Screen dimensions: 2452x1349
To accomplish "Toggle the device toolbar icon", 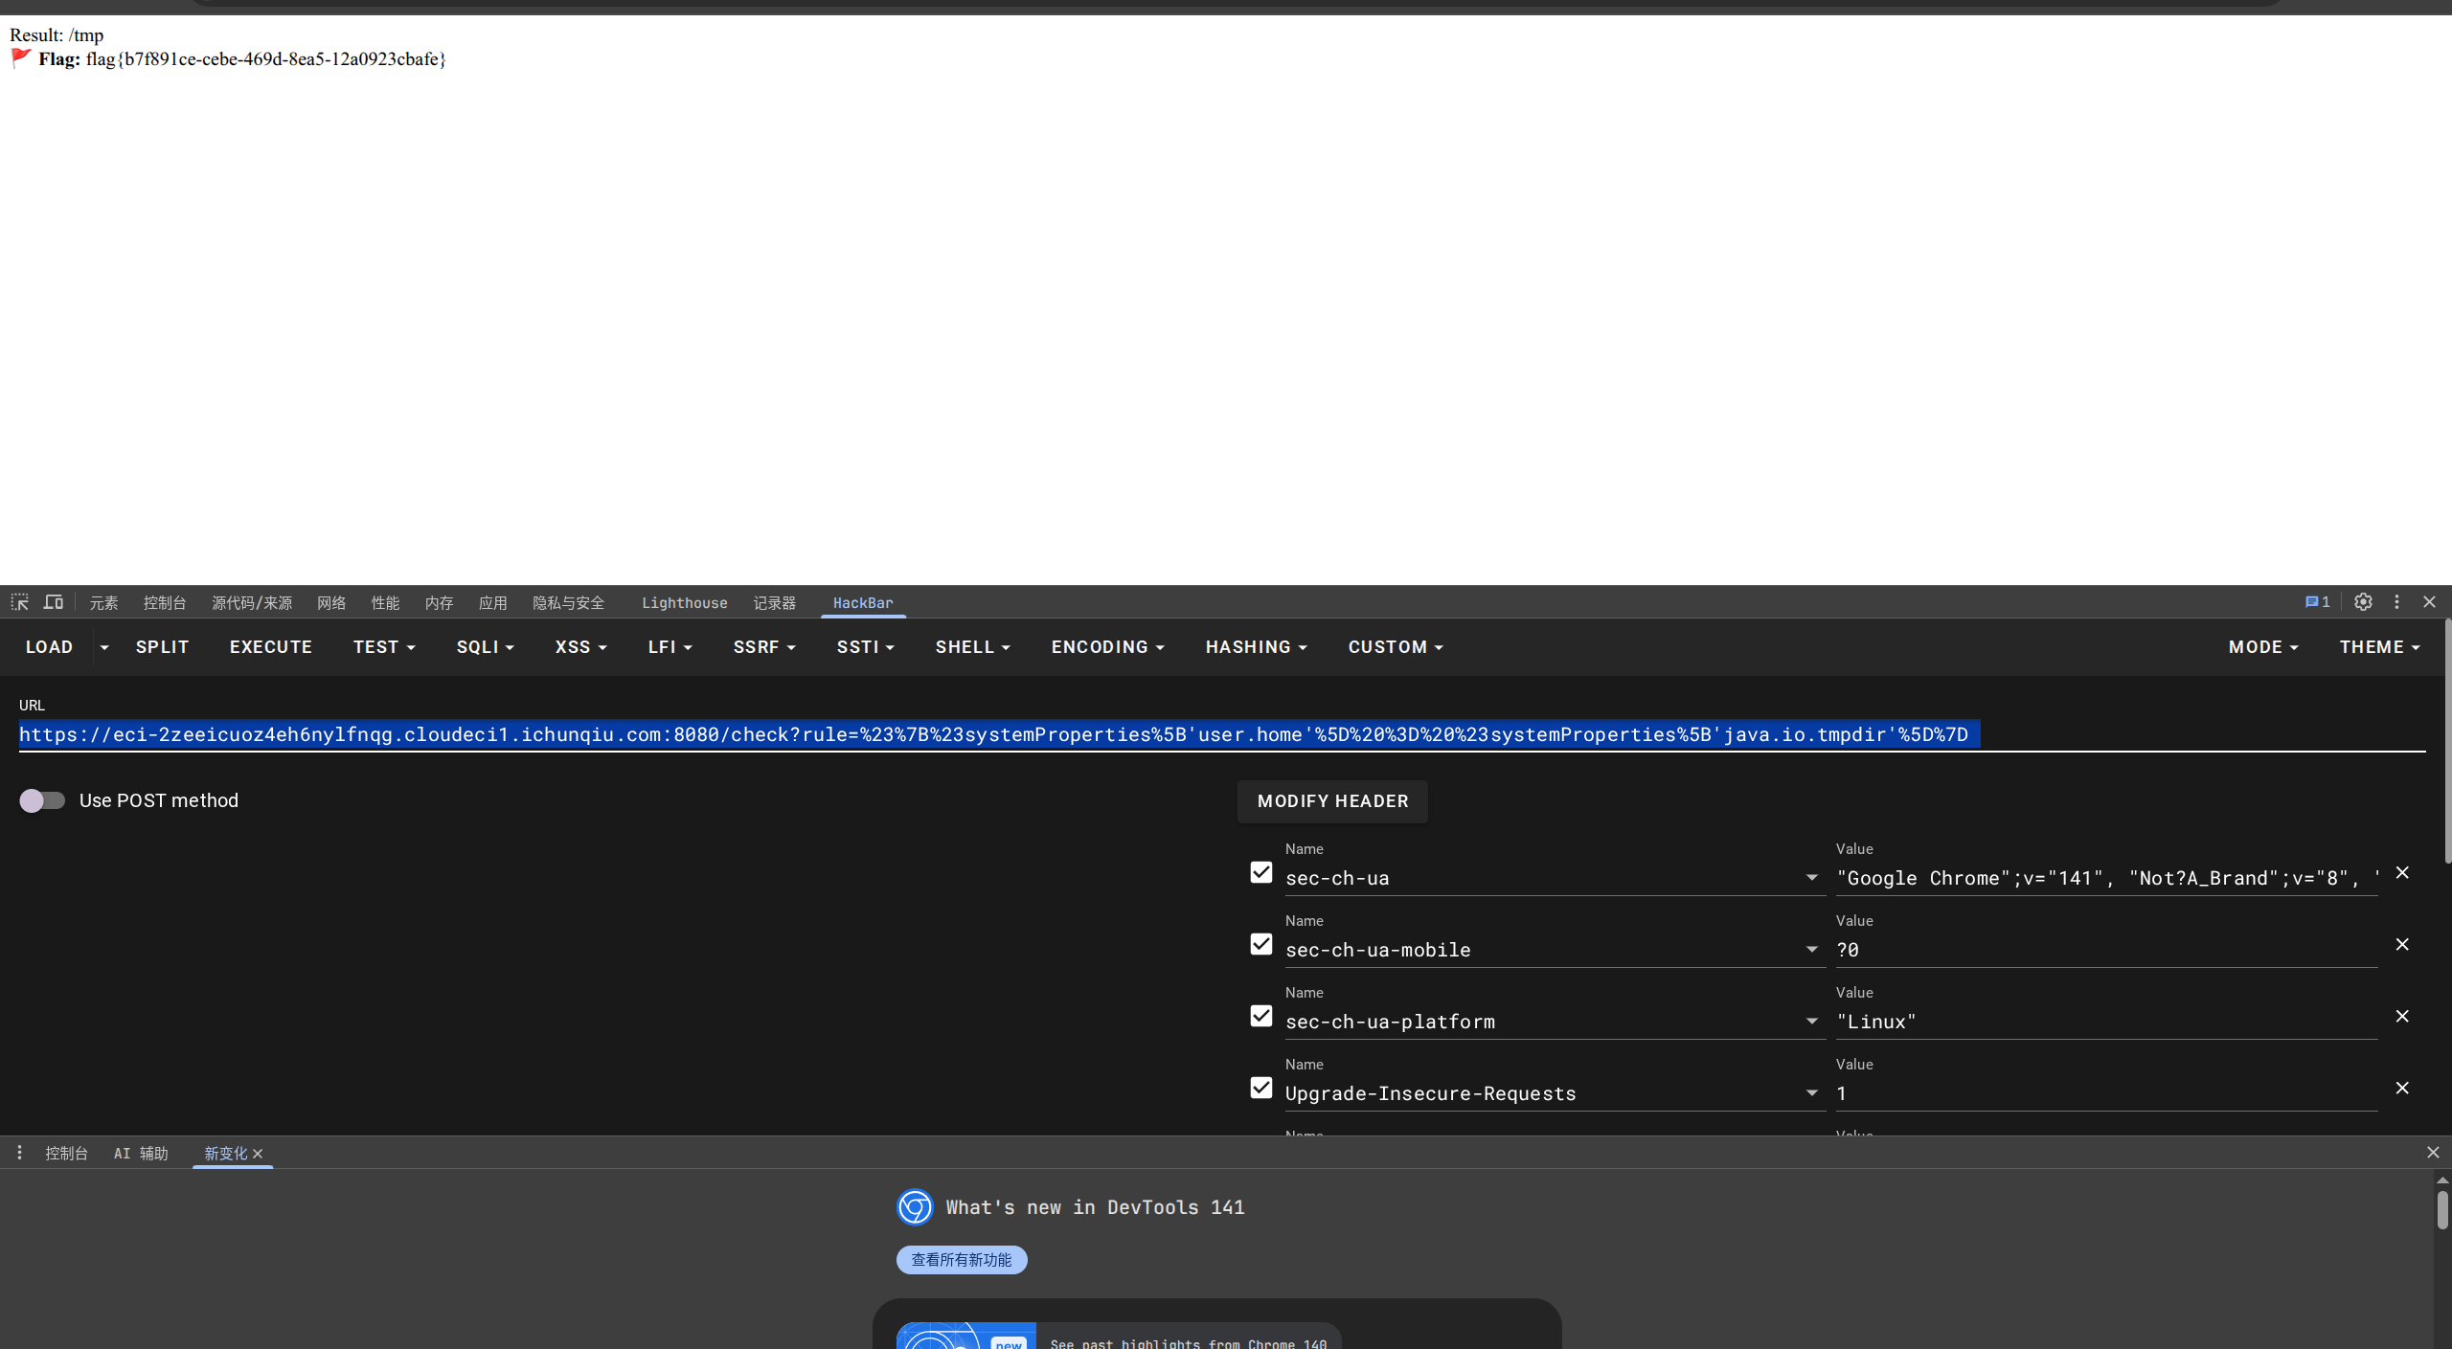I will [x=54, y=602].
